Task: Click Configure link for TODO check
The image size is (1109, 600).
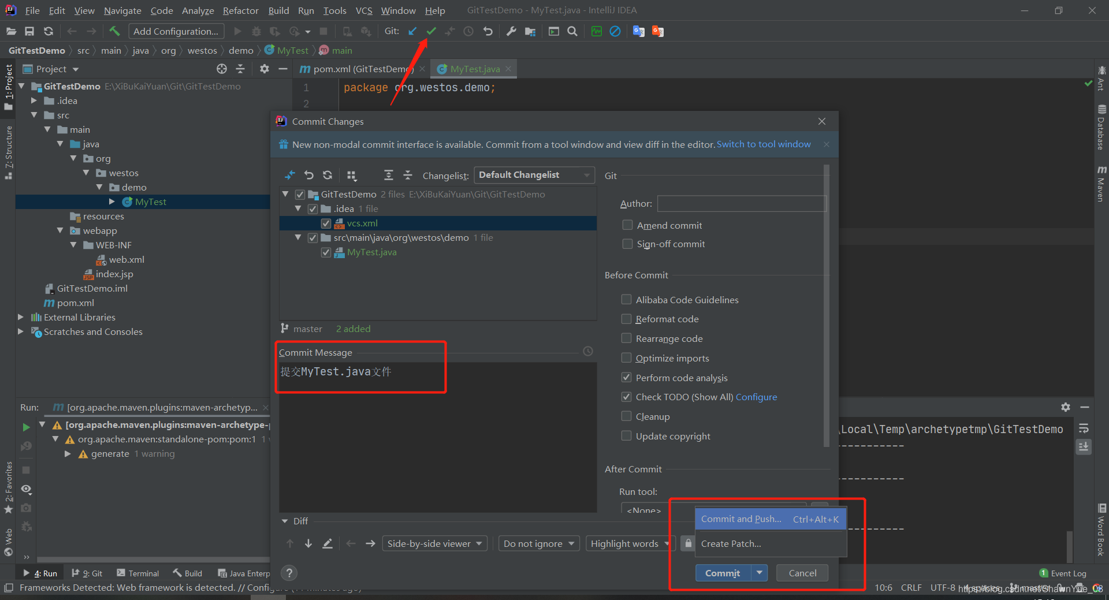Action: point(757,397)
